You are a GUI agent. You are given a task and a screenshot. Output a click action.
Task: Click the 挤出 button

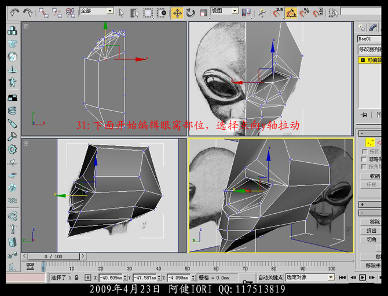coord(371,231)
